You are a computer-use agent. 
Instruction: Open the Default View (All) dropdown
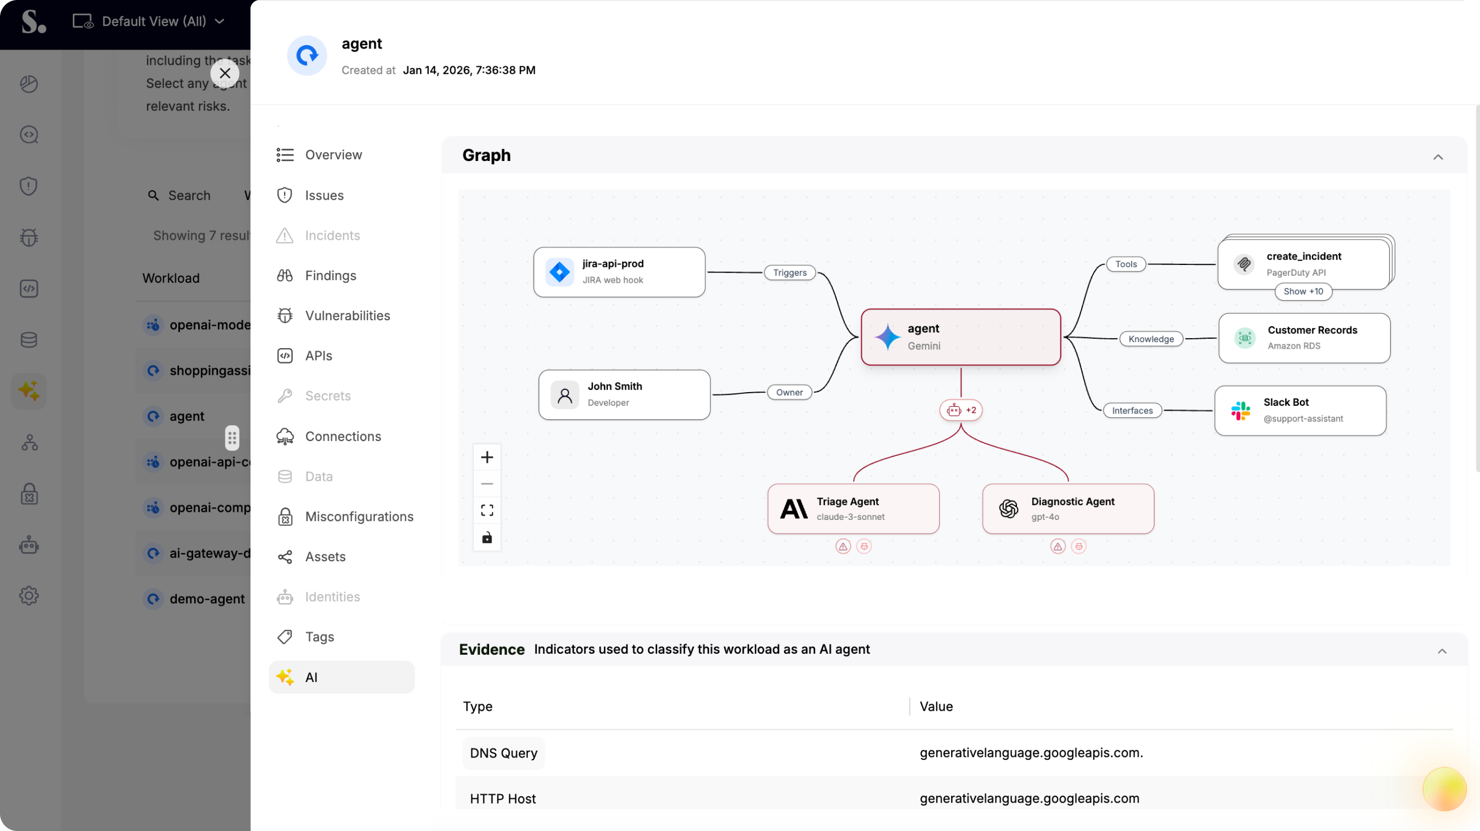point(148,21)
